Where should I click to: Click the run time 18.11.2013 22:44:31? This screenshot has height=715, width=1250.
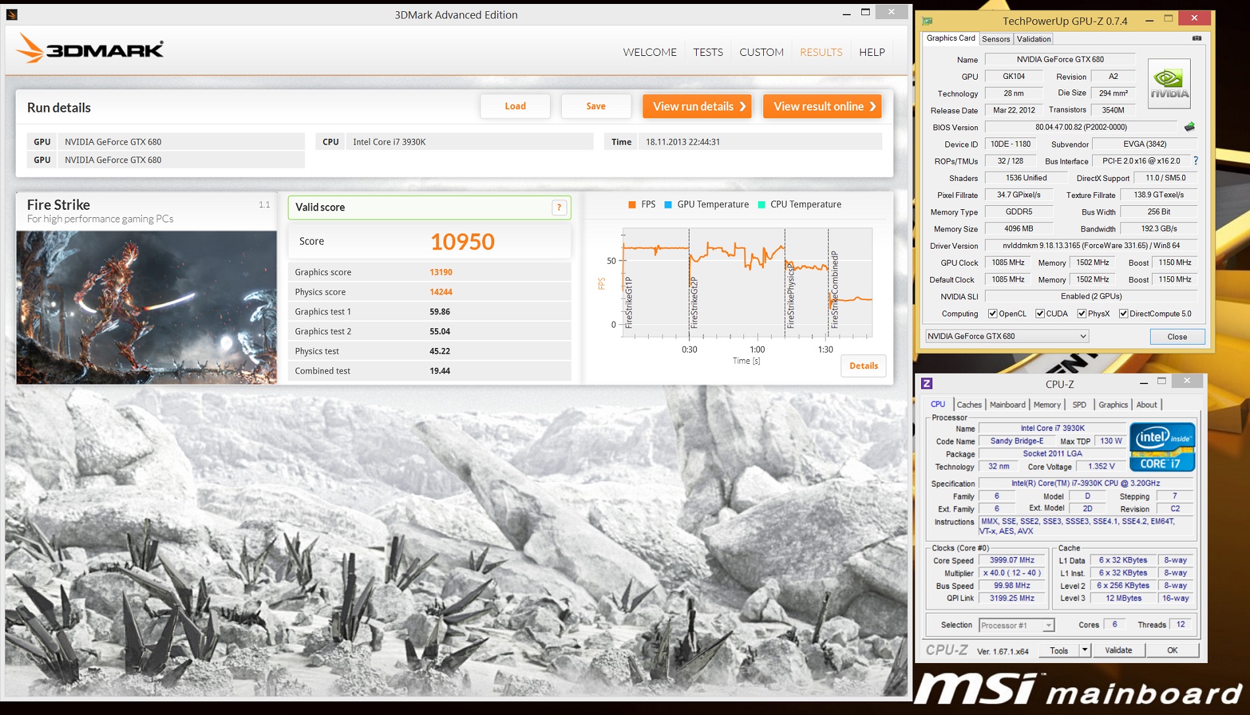pyautogui.click(x=683, y=141)
